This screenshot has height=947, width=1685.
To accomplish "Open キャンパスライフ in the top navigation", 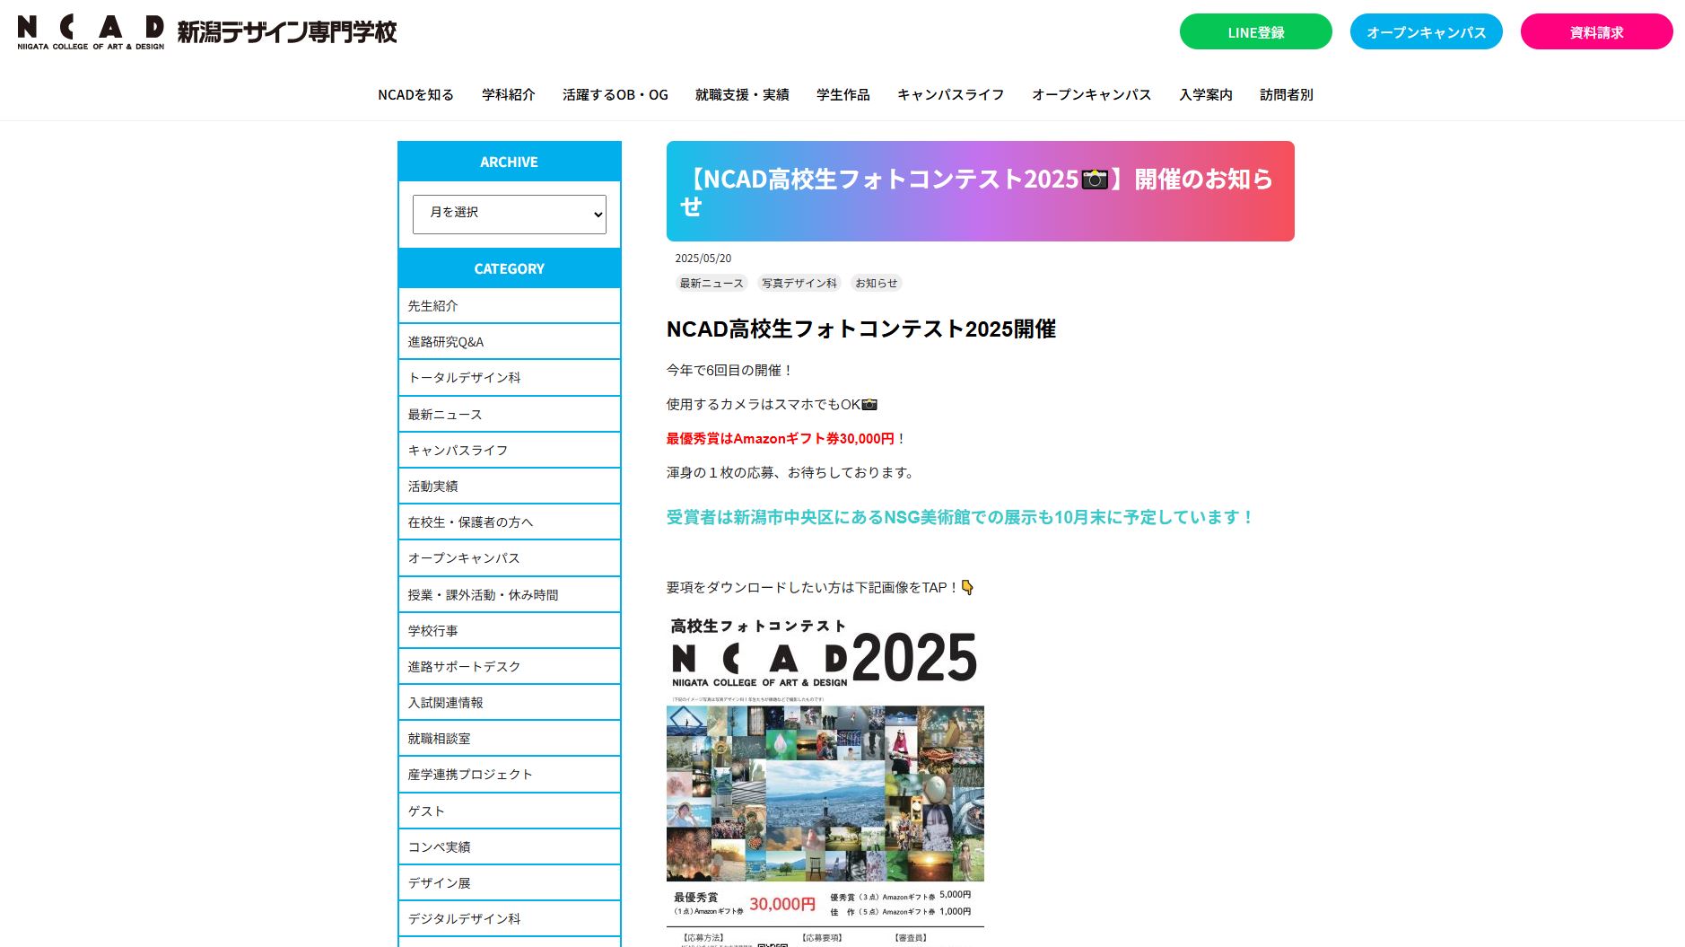I will [950, 94].
